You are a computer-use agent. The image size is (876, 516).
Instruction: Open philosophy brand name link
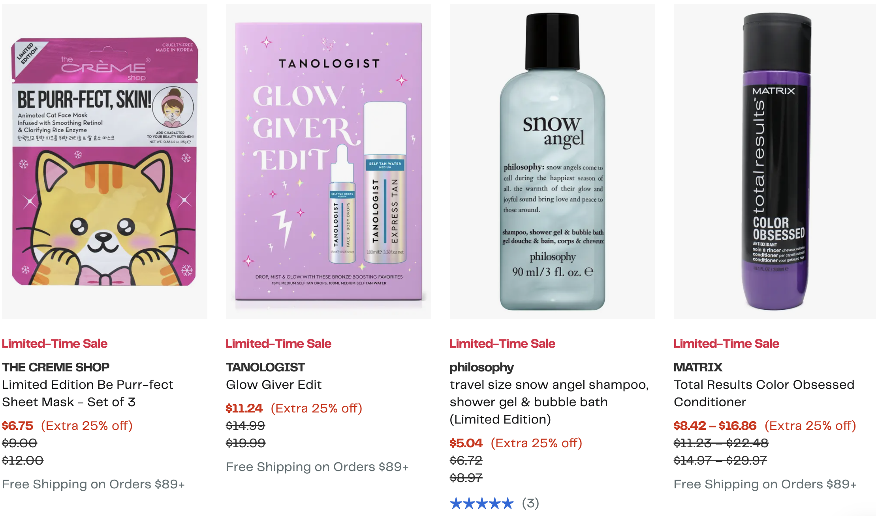[481, 367]
